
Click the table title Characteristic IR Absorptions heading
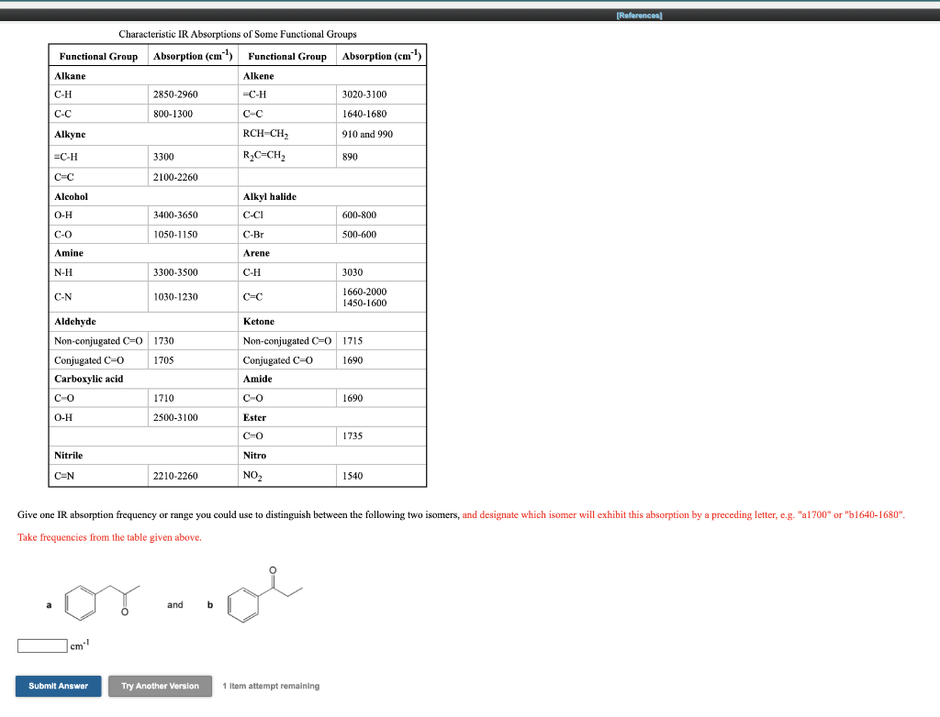(239, 34)
